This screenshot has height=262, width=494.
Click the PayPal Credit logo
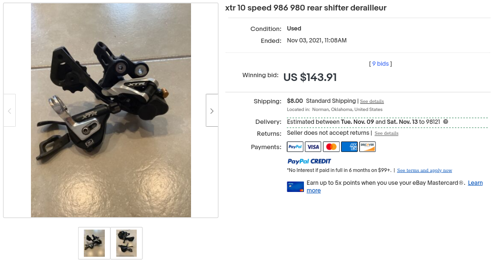[x=309, y=161]
